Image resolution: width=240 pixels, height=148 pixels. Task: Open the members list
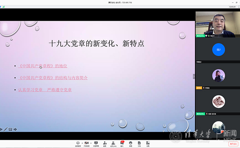pyautogui.click(x=113, y=142)
